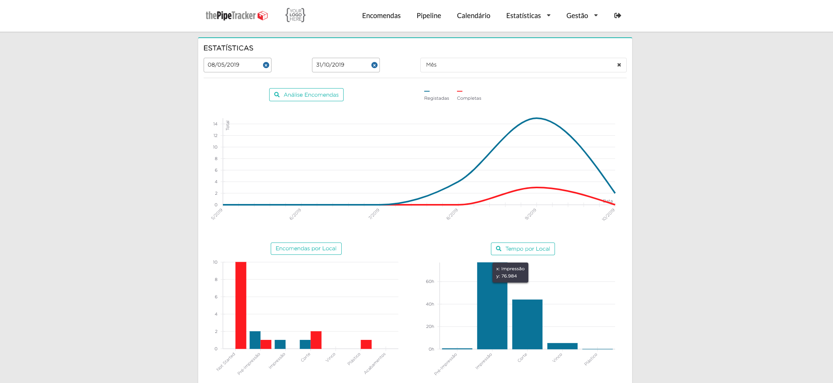Screen dimensions: 833x383
Task: Focus the start date field 08/05/2019
Action: pos(237,65)
